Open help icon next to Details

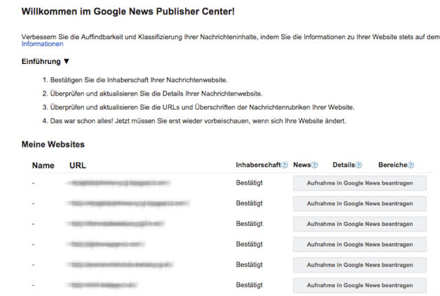(x=359, y=165)
